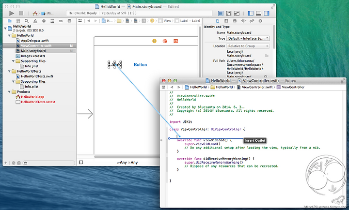The width and height of the screenshot is (349, 210).
Task: Collapse Supporting Files under HelloWorldTests
Action: coord(13,81)
